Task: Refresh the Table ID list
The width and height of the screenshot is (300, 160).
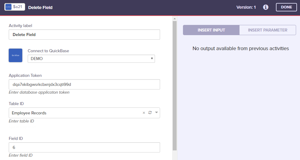Action: click(150, 113)
